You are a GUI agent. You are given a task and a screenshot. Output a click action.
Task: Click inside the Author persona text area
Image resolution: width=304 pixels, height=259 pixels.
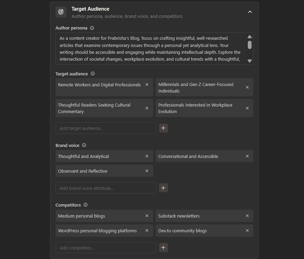151,49
